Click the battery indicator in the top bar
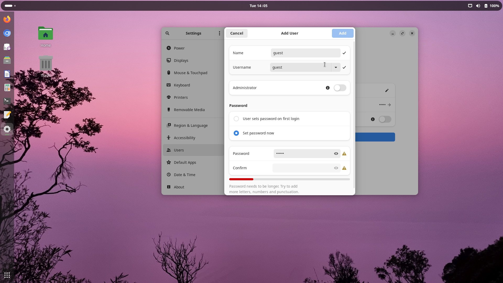 click(492, 6)
